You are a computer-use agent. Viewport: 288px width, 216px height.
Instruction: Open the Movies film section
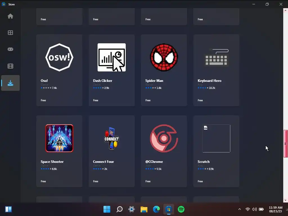[x=10, y=66]
